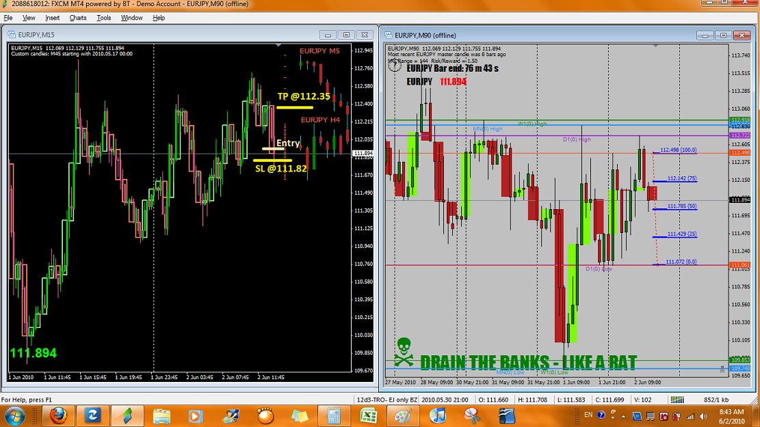The width and height of the screenshot is (760, 427).
Task: Open Sticky Notes taskbar icon
Action: tap(300, 416)
